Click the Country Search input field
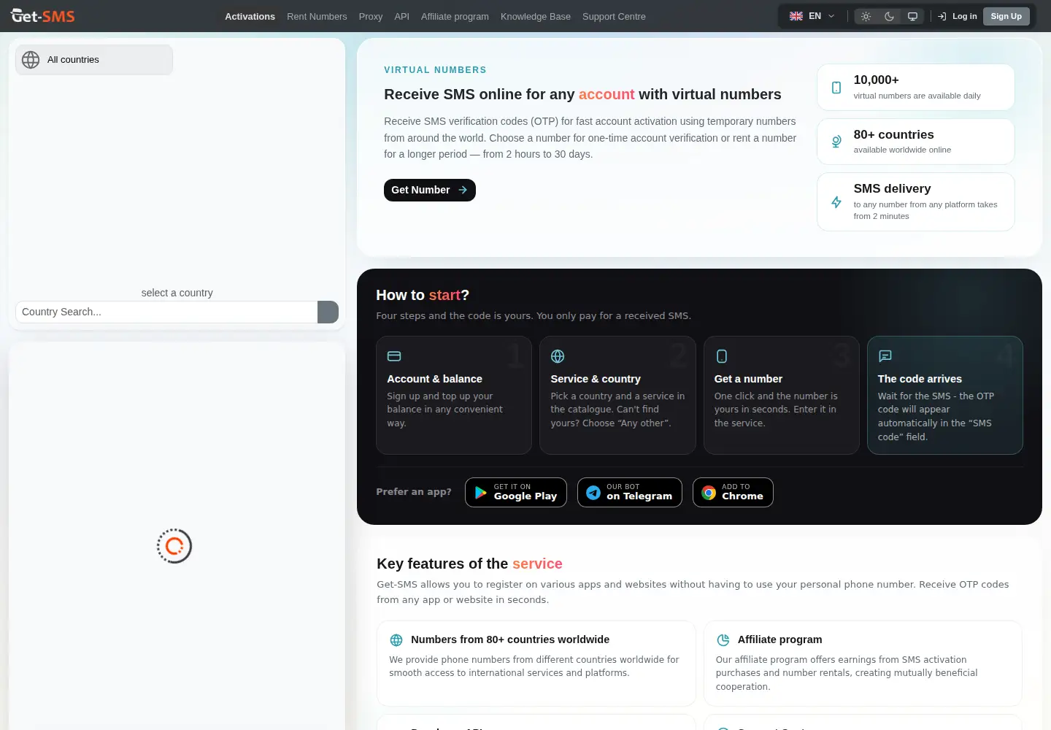The width and height of the screenshot is (1051, 730). tap(166, 312)
